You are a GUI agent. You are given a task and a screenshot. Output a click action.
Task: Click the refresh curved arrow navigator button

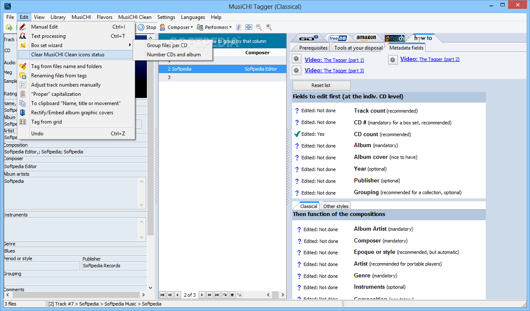(225, 295)
